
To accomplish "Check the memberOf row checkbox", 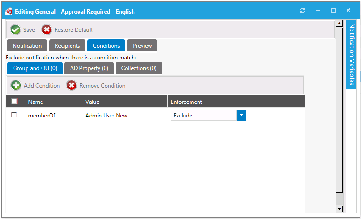I will [x=14, y=115].
